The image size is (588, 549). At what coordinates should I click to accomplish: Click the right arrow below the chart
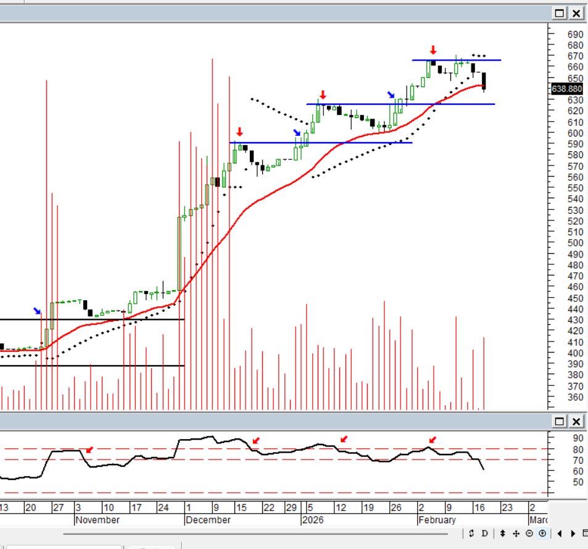point(573,533)
